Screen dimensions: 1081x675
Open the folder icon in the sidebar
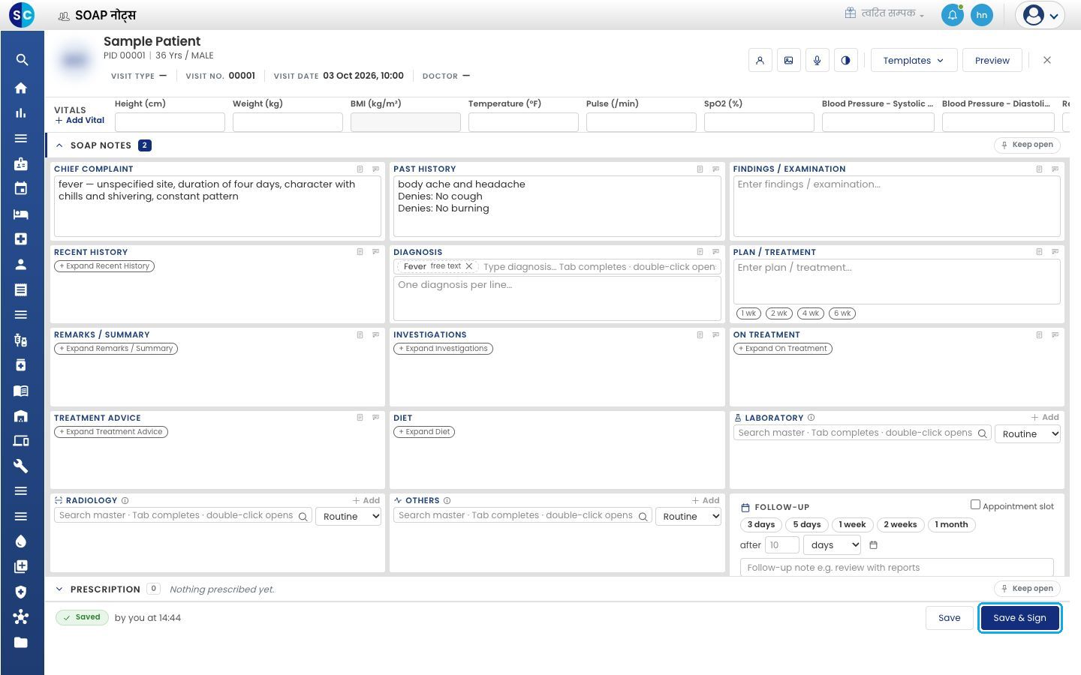tap(21, 642)
